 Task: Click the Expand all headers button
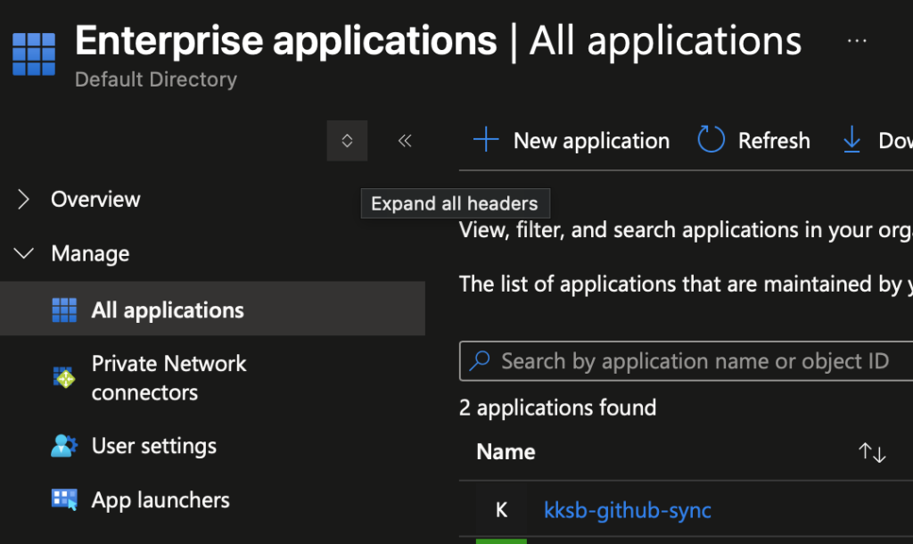pos(347,141)
